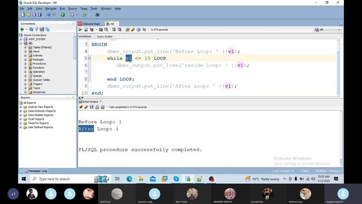Open the Navigate menu

coord(51,8)
